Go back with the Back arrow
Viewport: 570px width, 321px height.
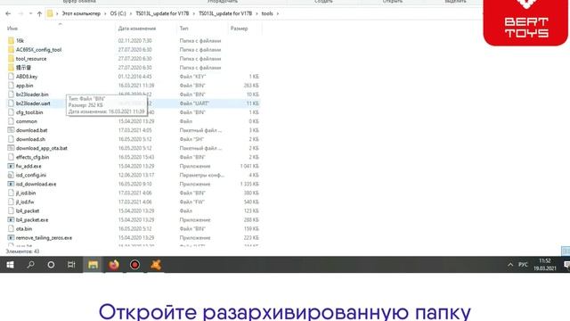click(8, 13)
